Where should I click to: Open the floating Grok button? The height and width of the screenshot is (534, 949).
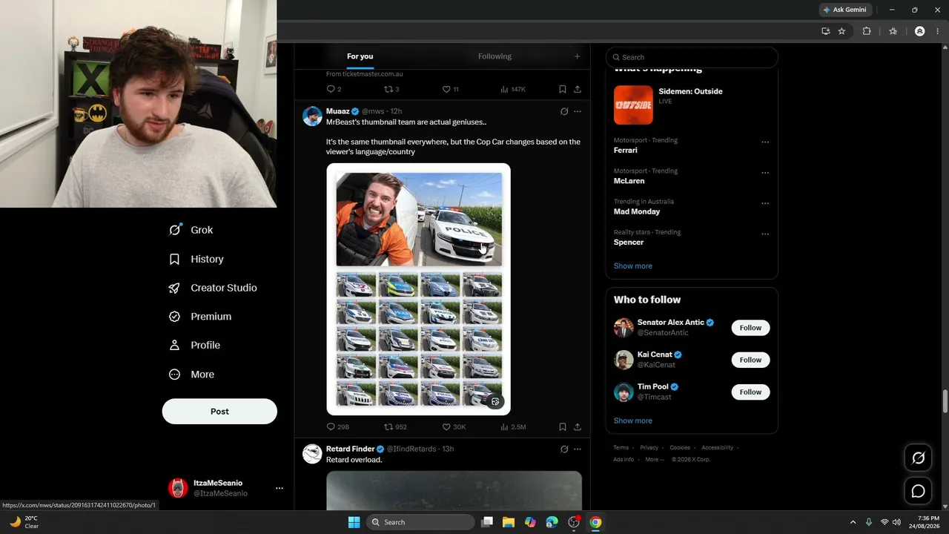918,458
